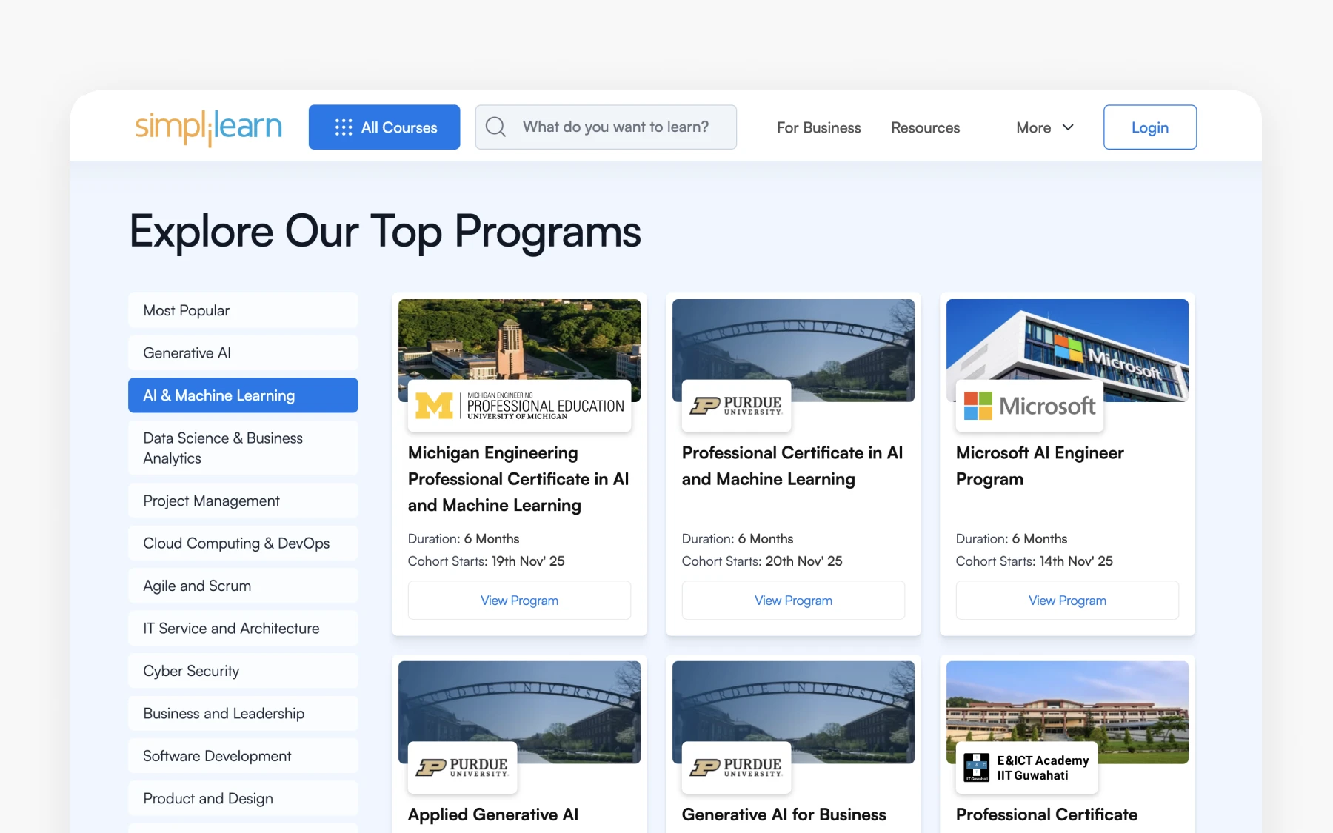The height and width of the screenshot is (833, 1333).
Task: Click the search magnifier icon
Action: click(x=495, y=127)
